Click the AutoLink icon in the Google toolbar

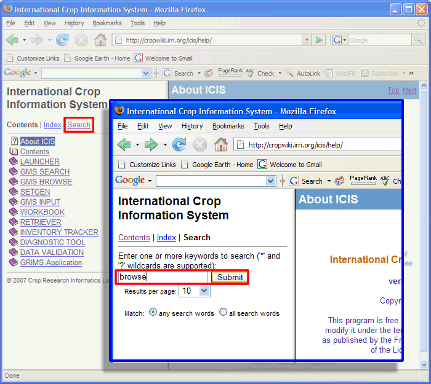click(x=289, y=72)
